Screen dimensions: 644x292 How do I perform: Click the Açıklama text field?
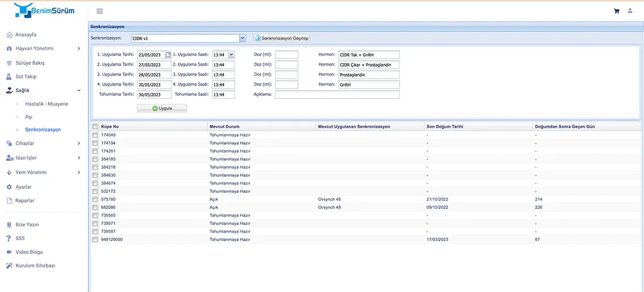coord(337,95)
